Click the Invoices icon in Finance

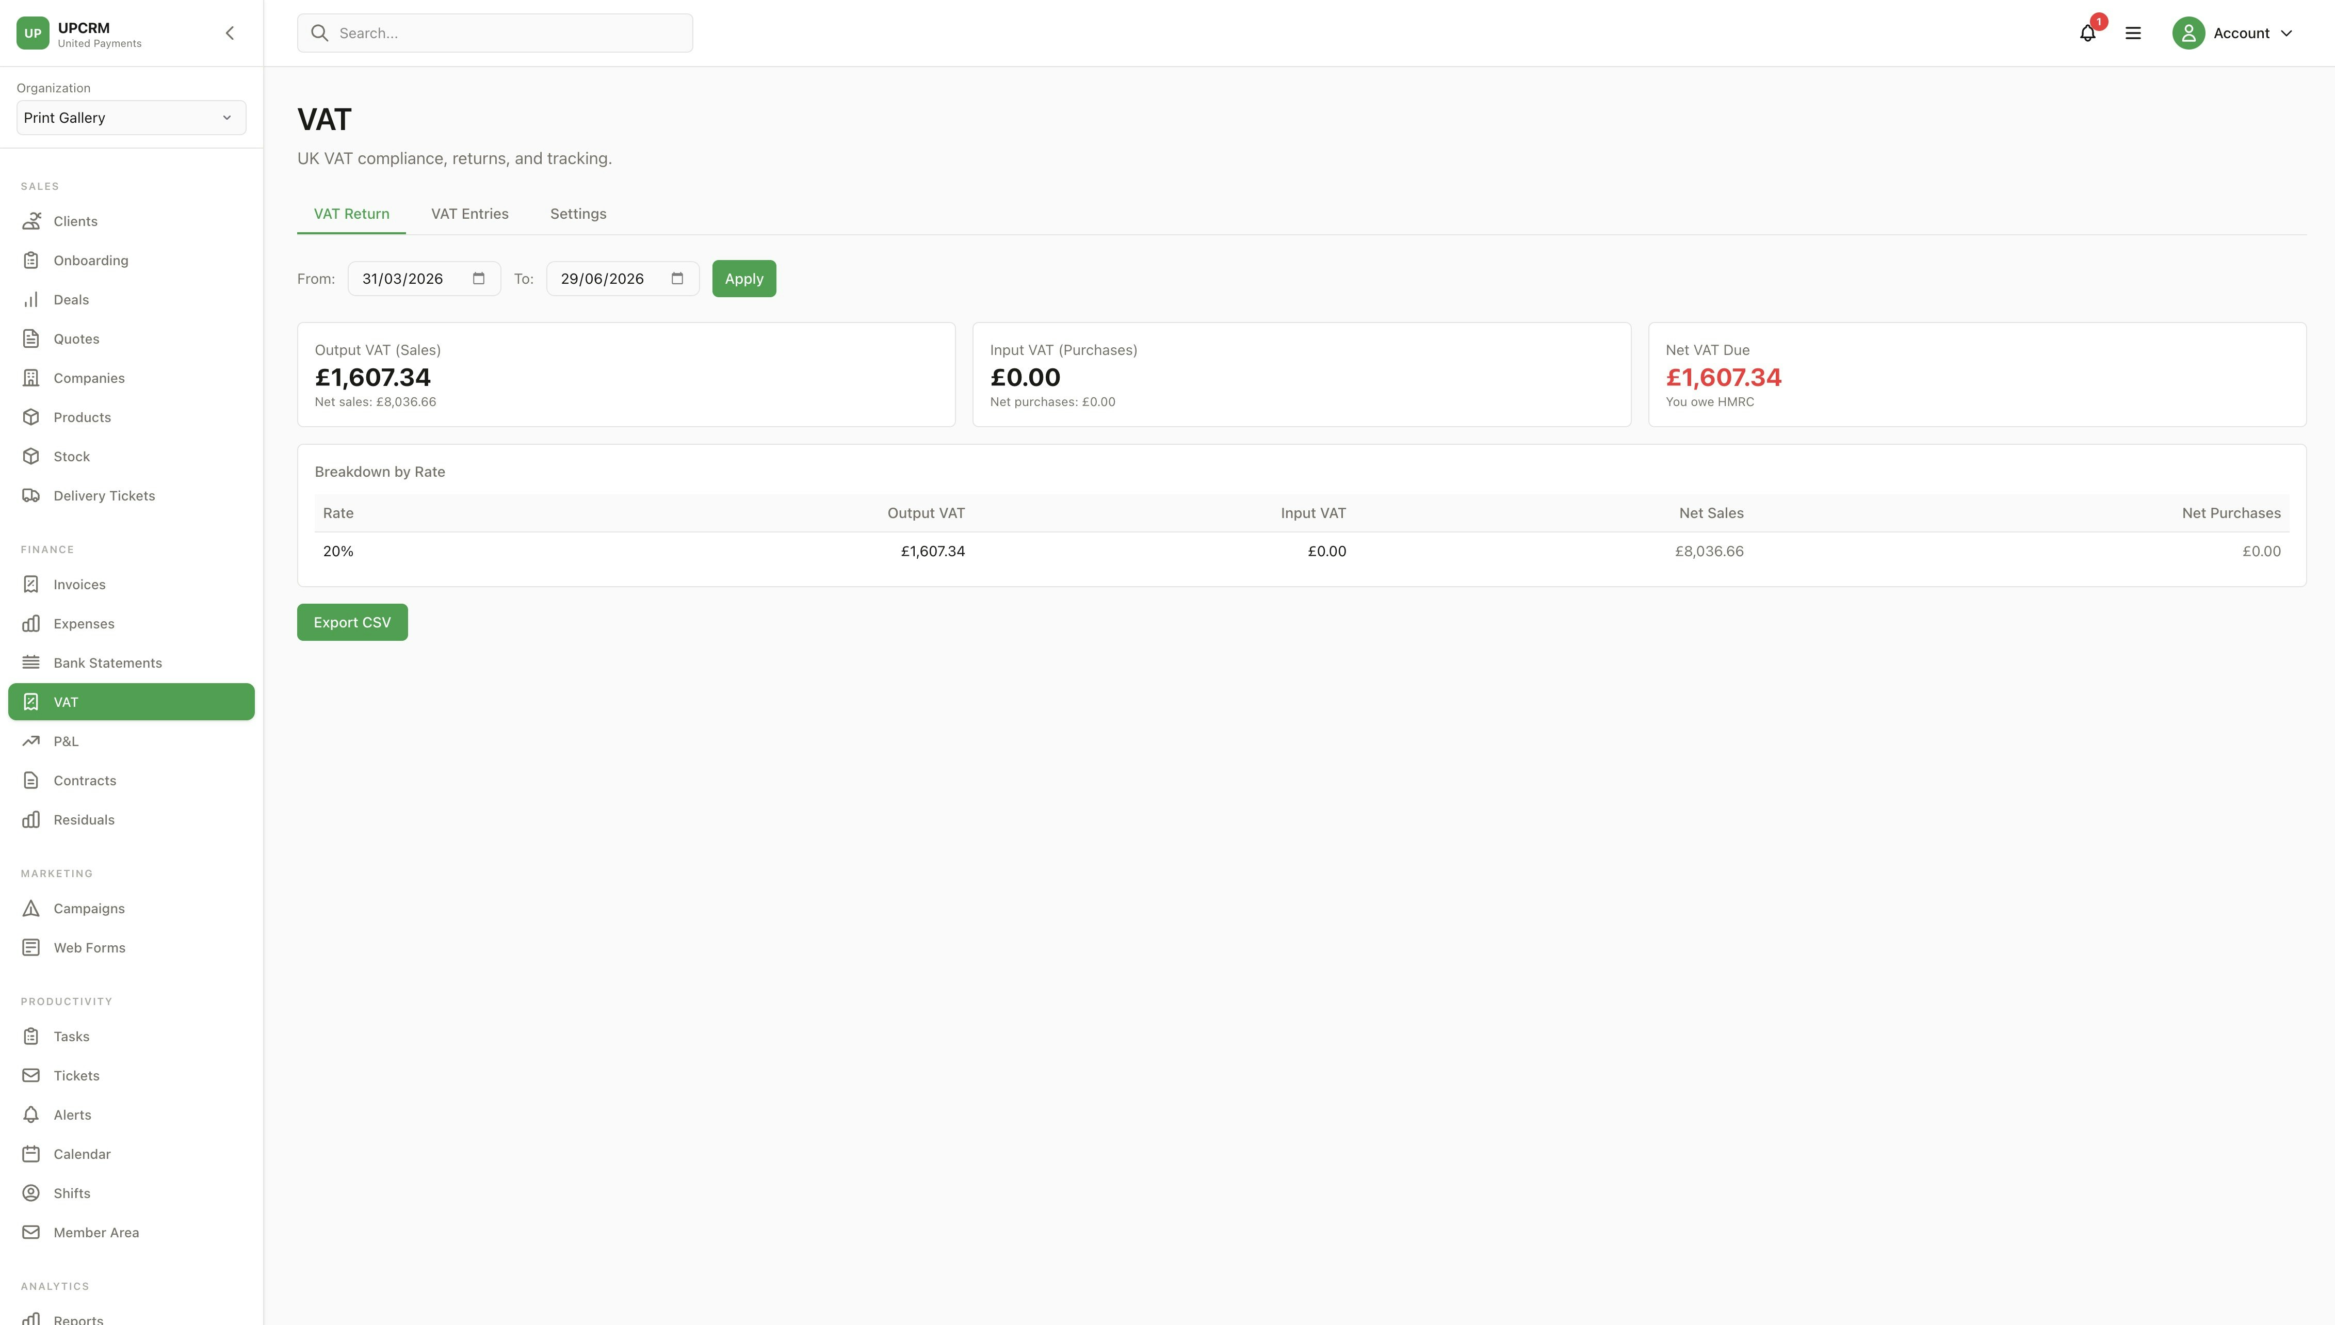click(32, 584)
